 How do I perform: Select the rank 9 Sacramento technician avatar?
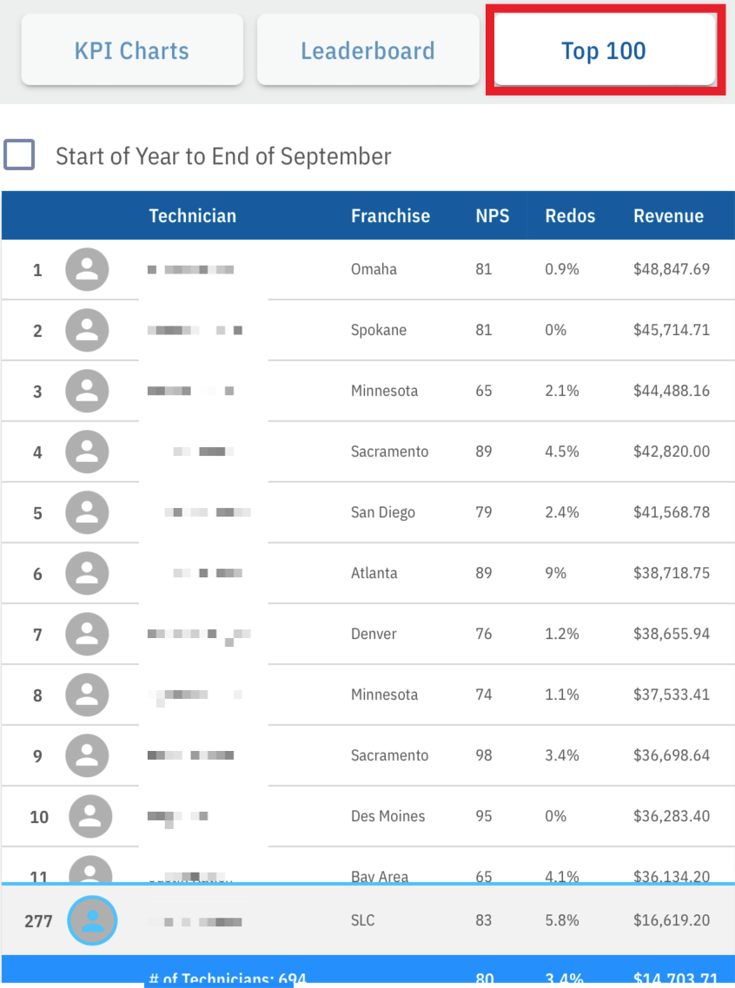87,755
